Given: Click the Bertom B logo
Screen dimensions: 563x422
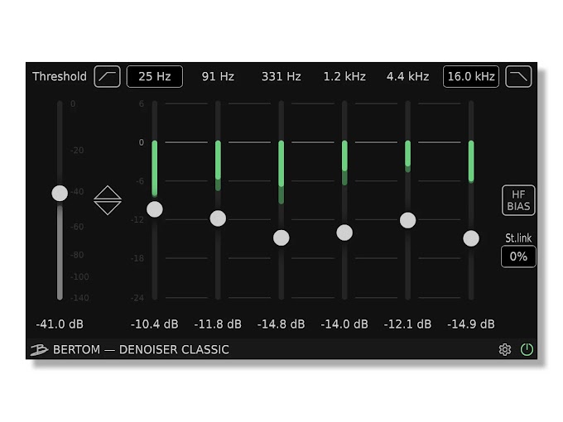Looking at the screenshot, I should [x=39, y=349].
